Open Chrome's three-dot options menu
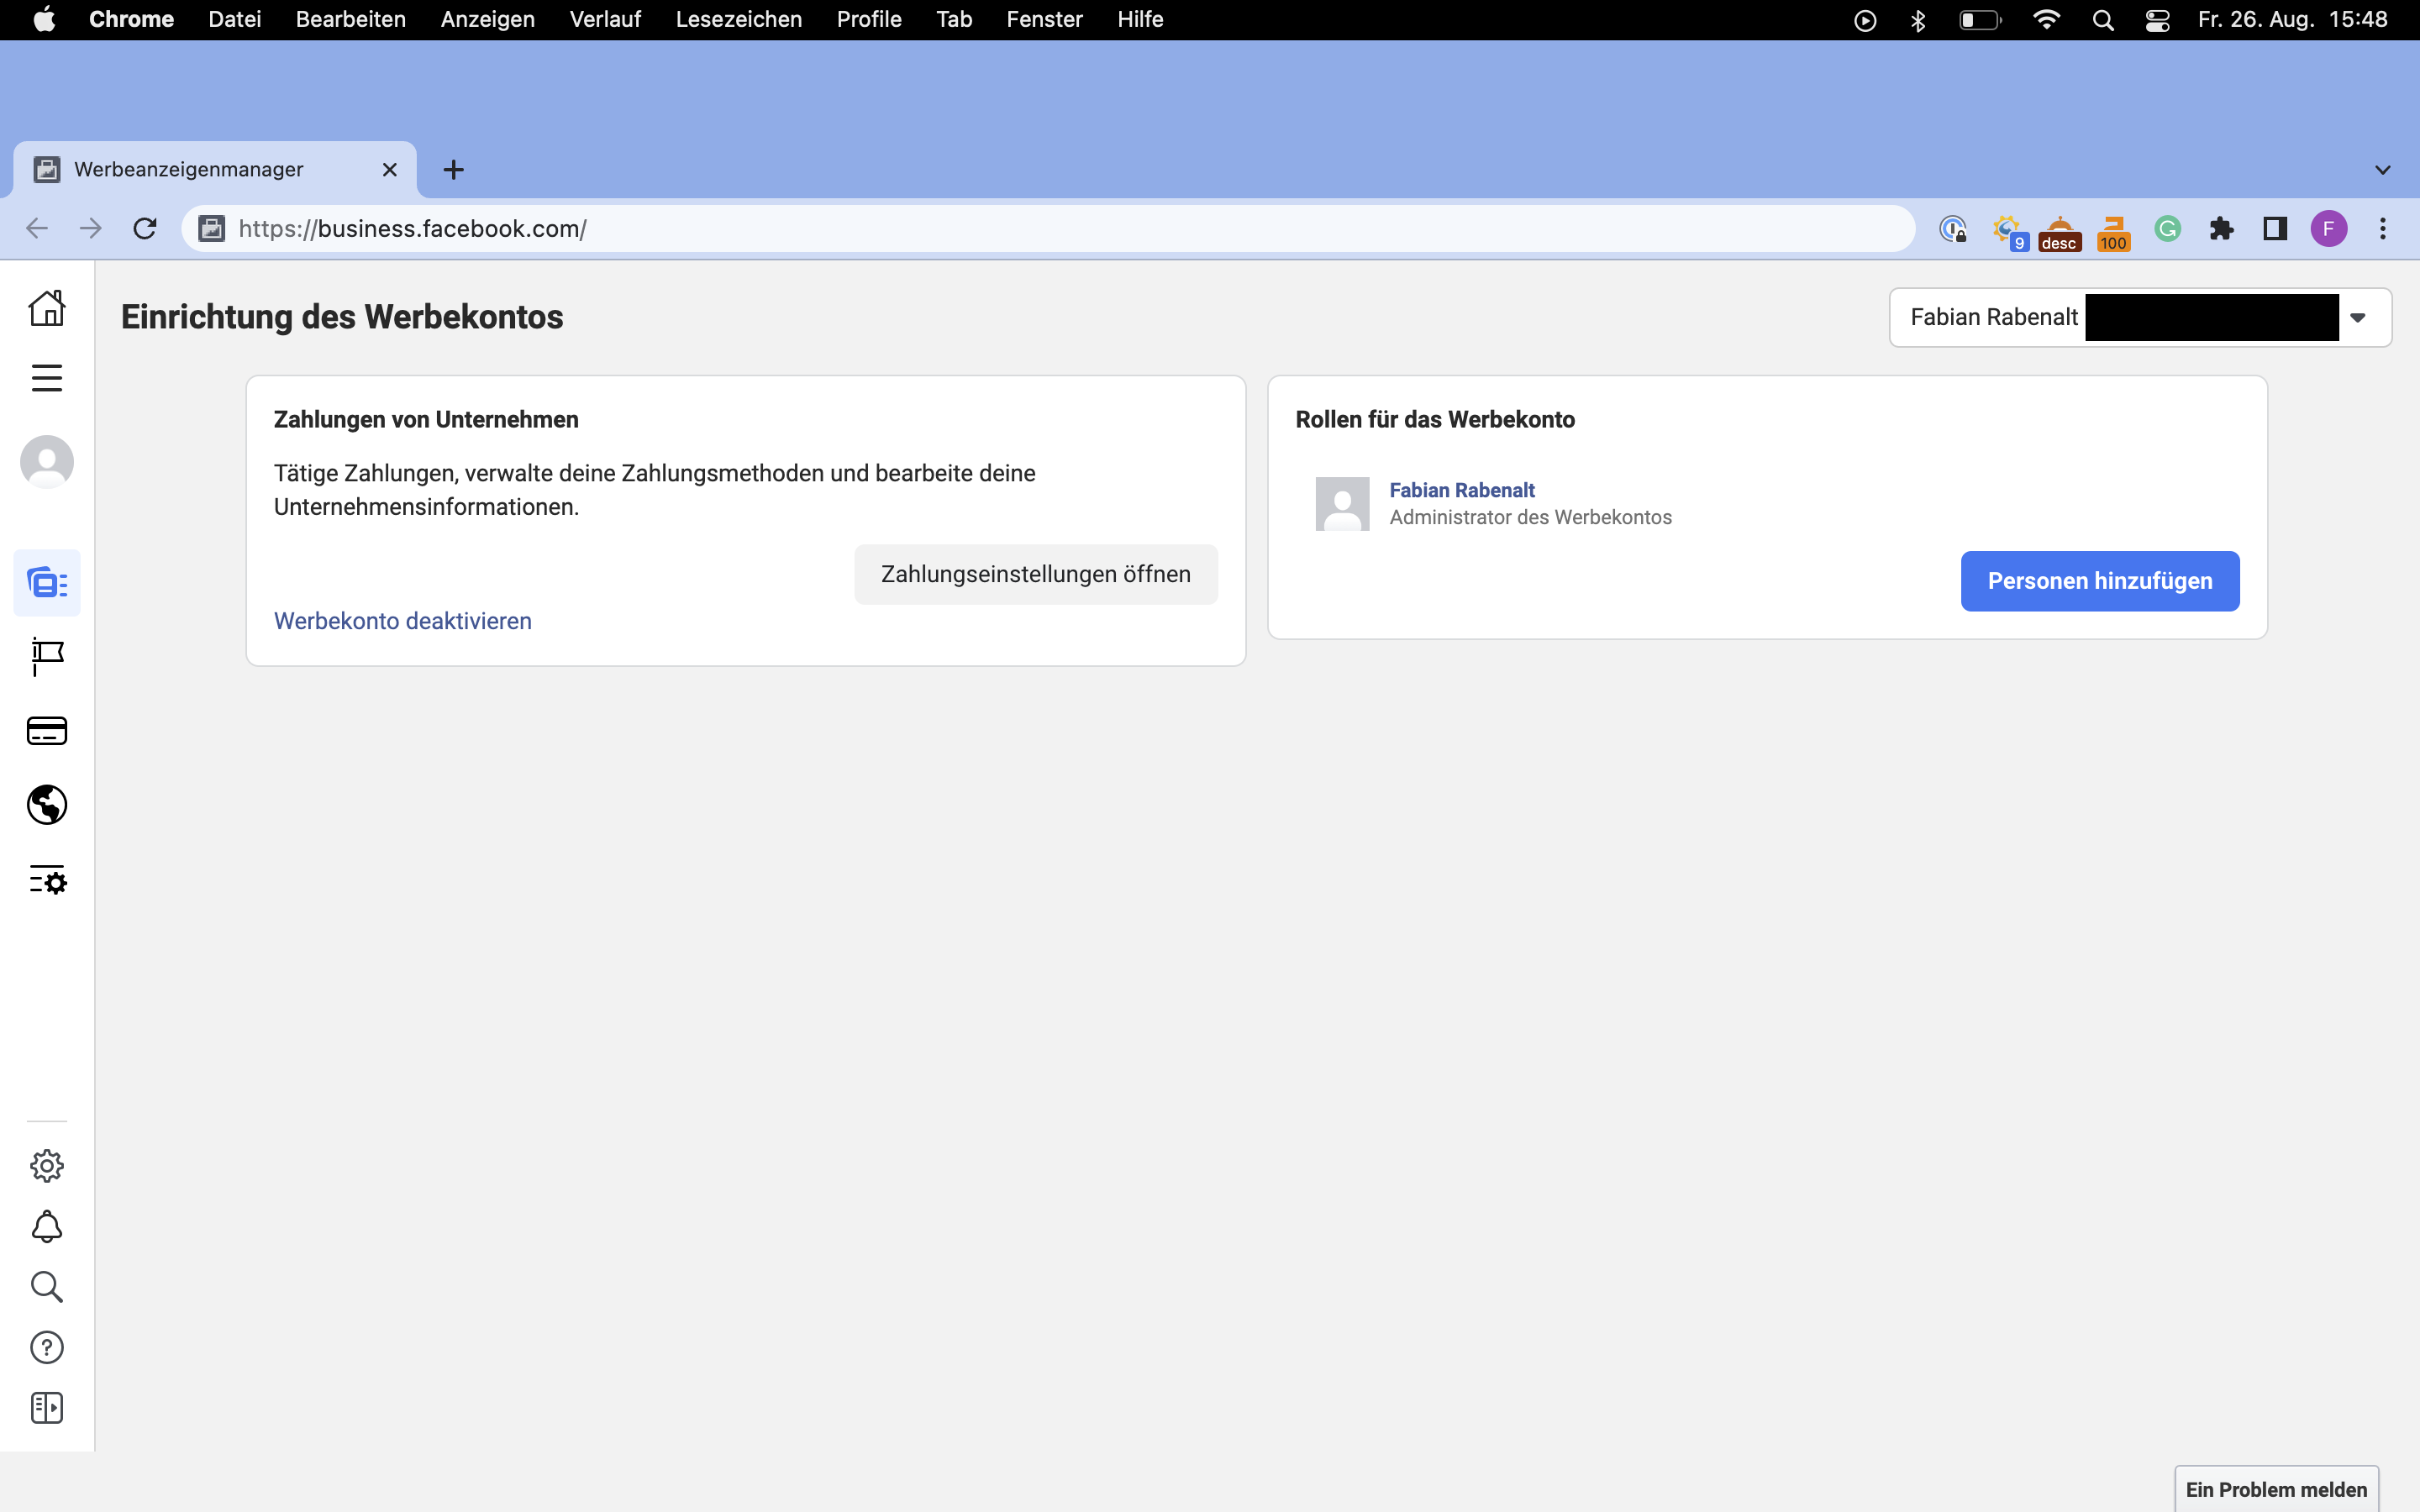Screen dimensions: 2420x1512 click(2383, 229)
